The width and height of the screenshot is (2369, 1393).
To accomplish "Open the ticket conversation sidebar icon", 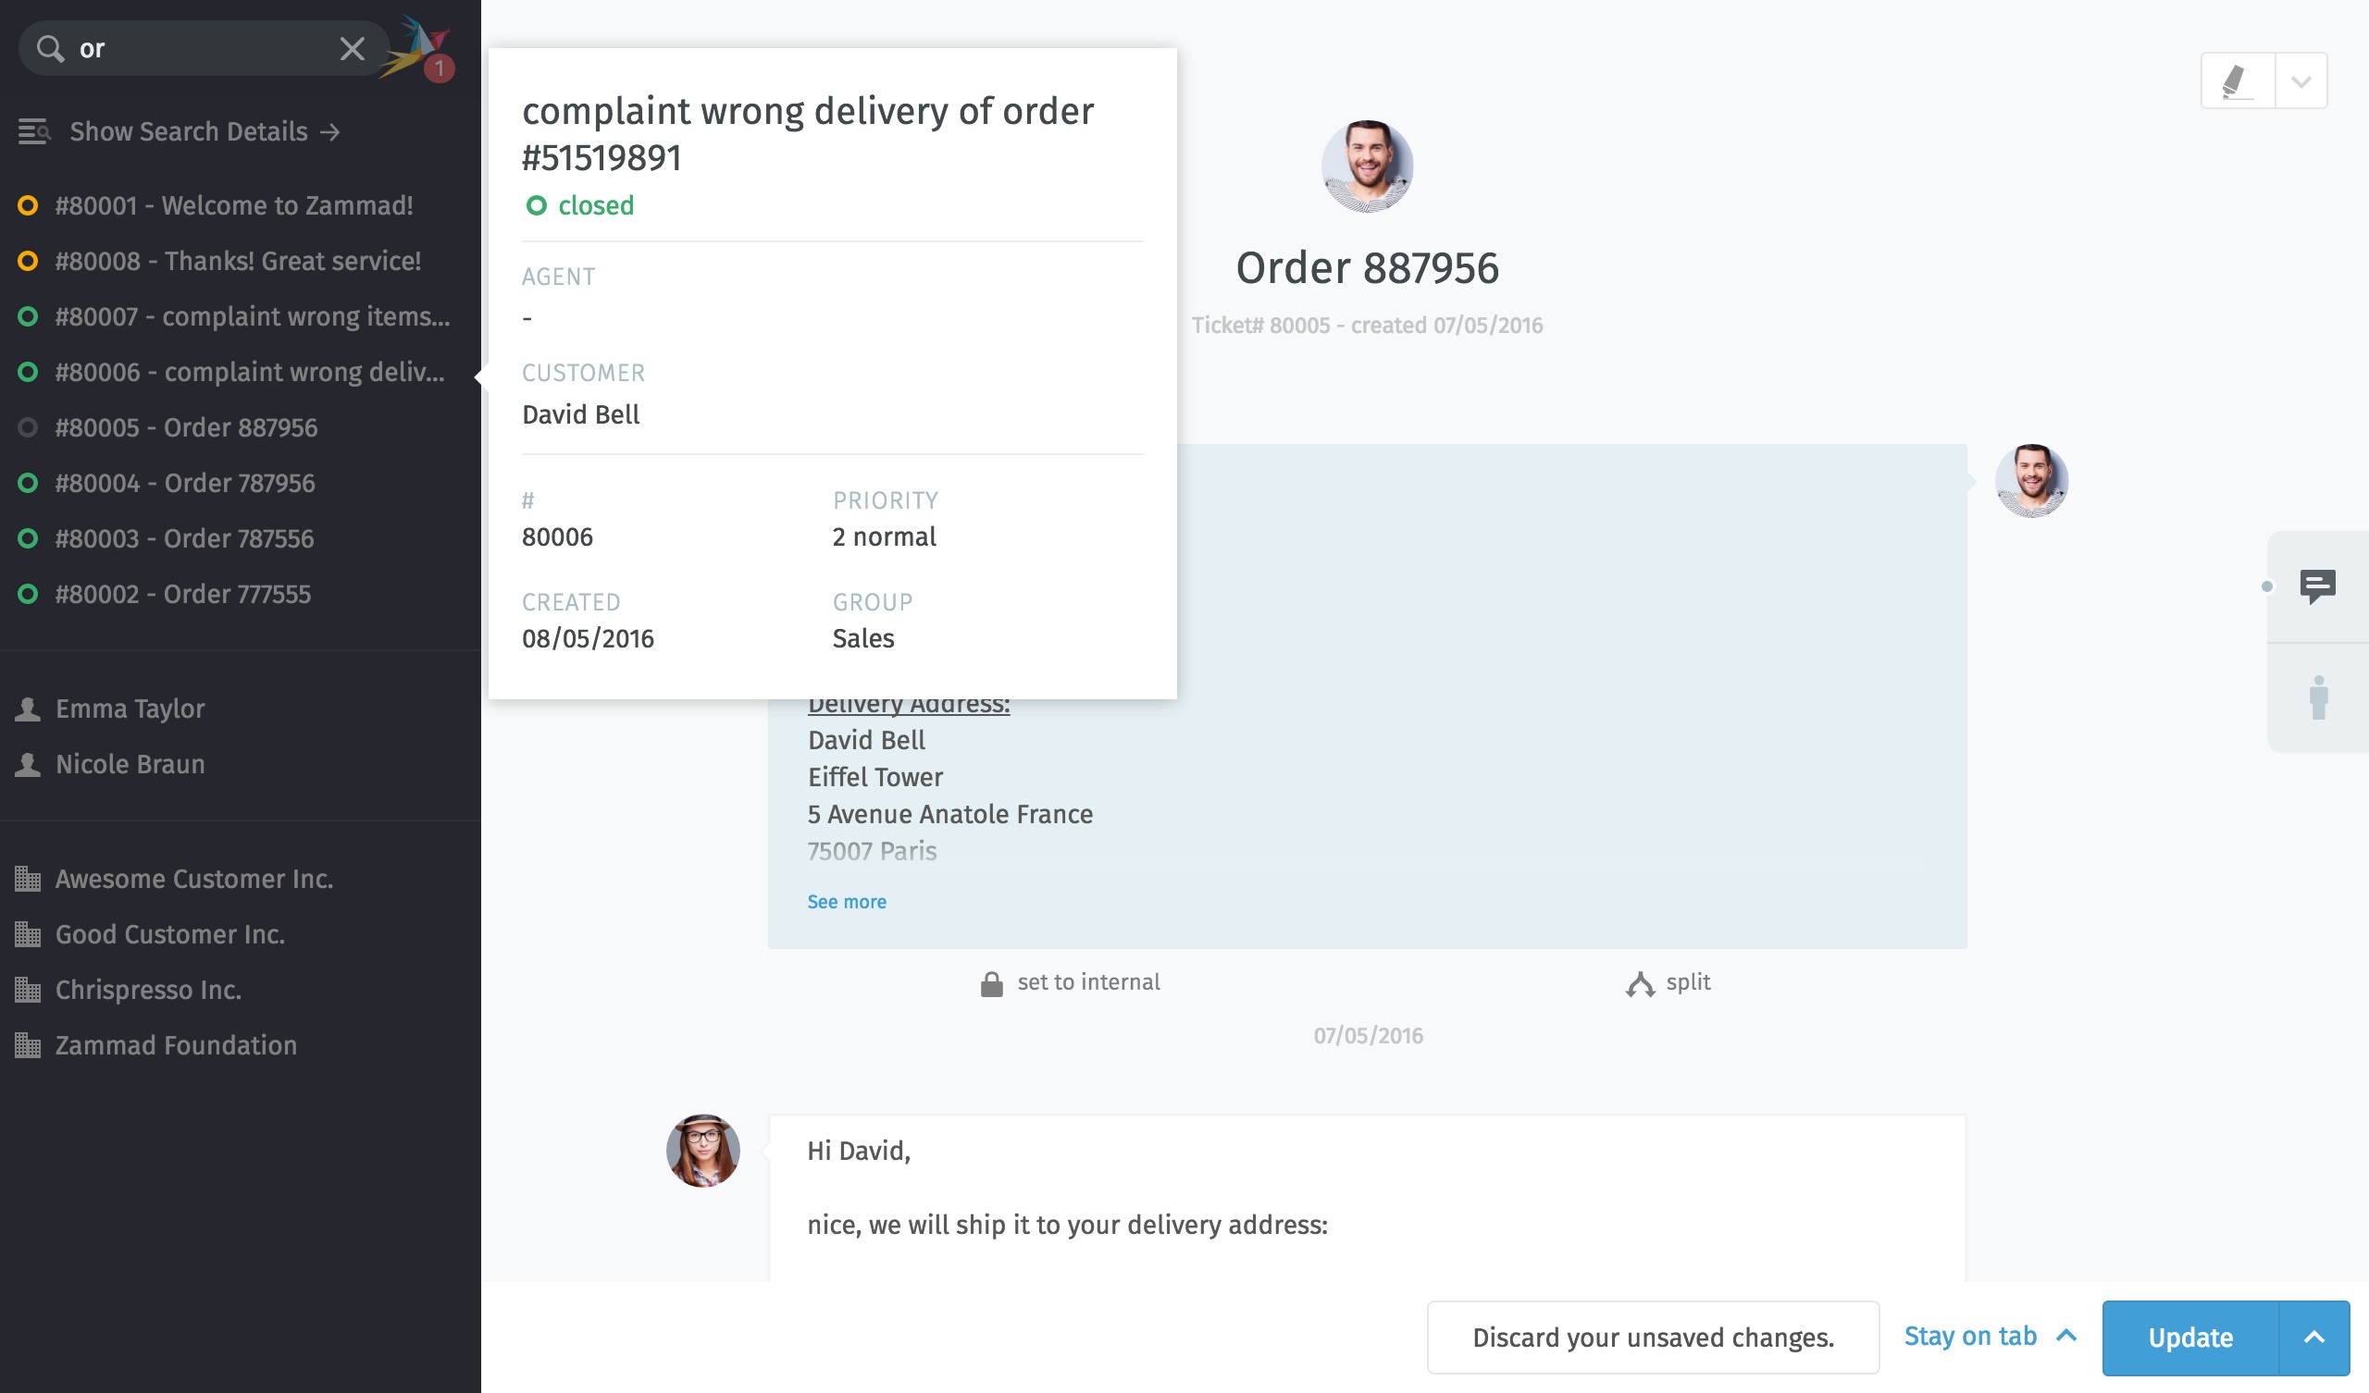I will point(2317,586).
